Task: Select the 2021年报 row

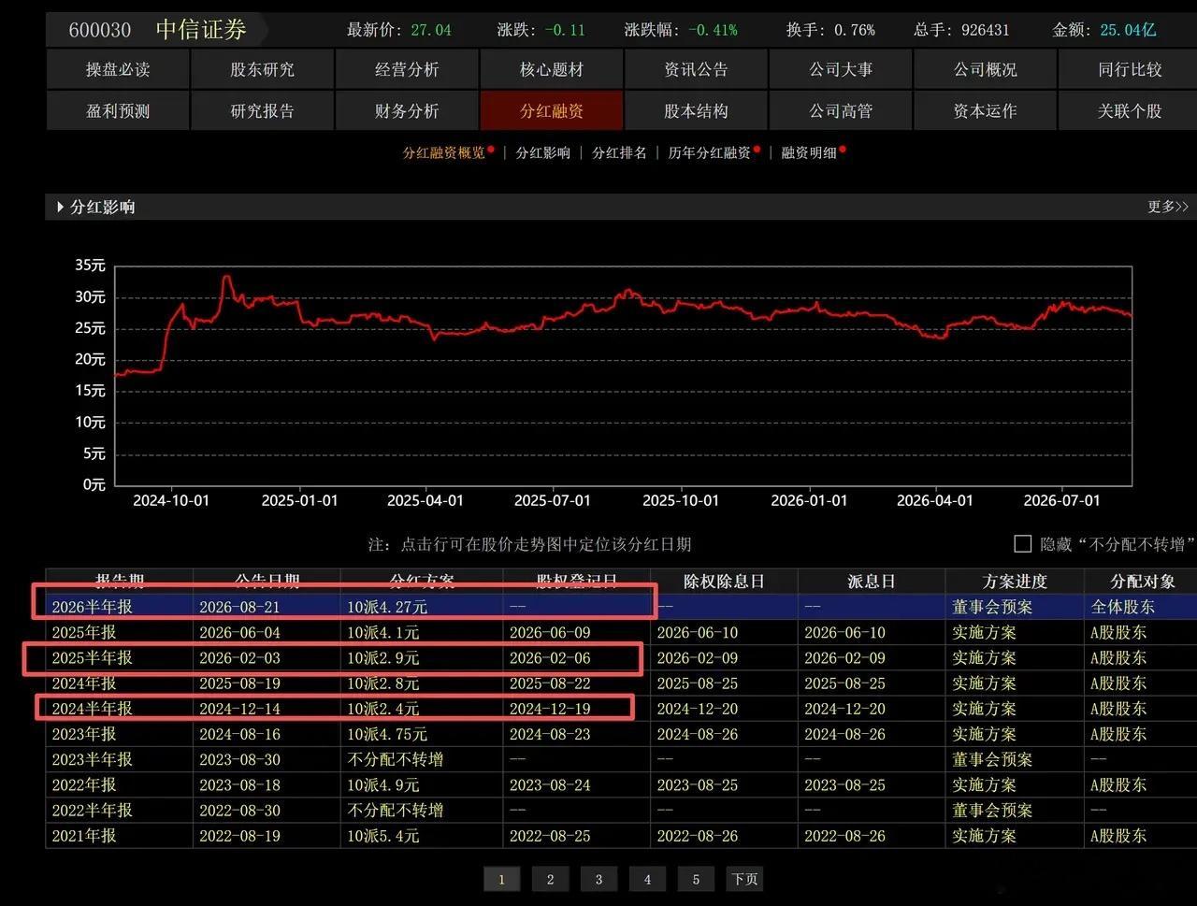Action: click(x=621, y=836)
